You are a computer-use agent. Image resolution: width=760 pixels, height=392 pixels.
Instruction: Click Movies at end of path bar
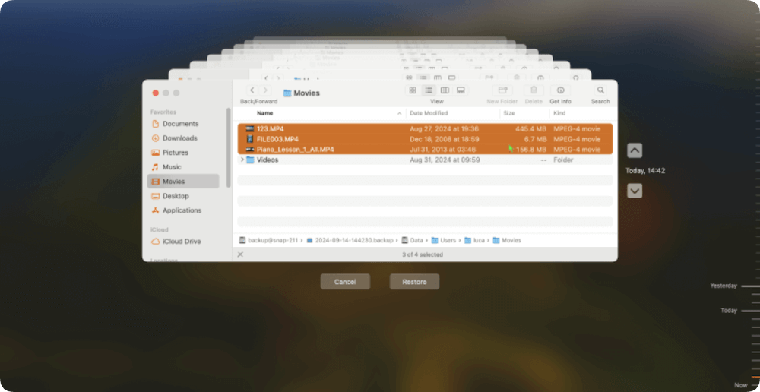[x=507, y=240]
